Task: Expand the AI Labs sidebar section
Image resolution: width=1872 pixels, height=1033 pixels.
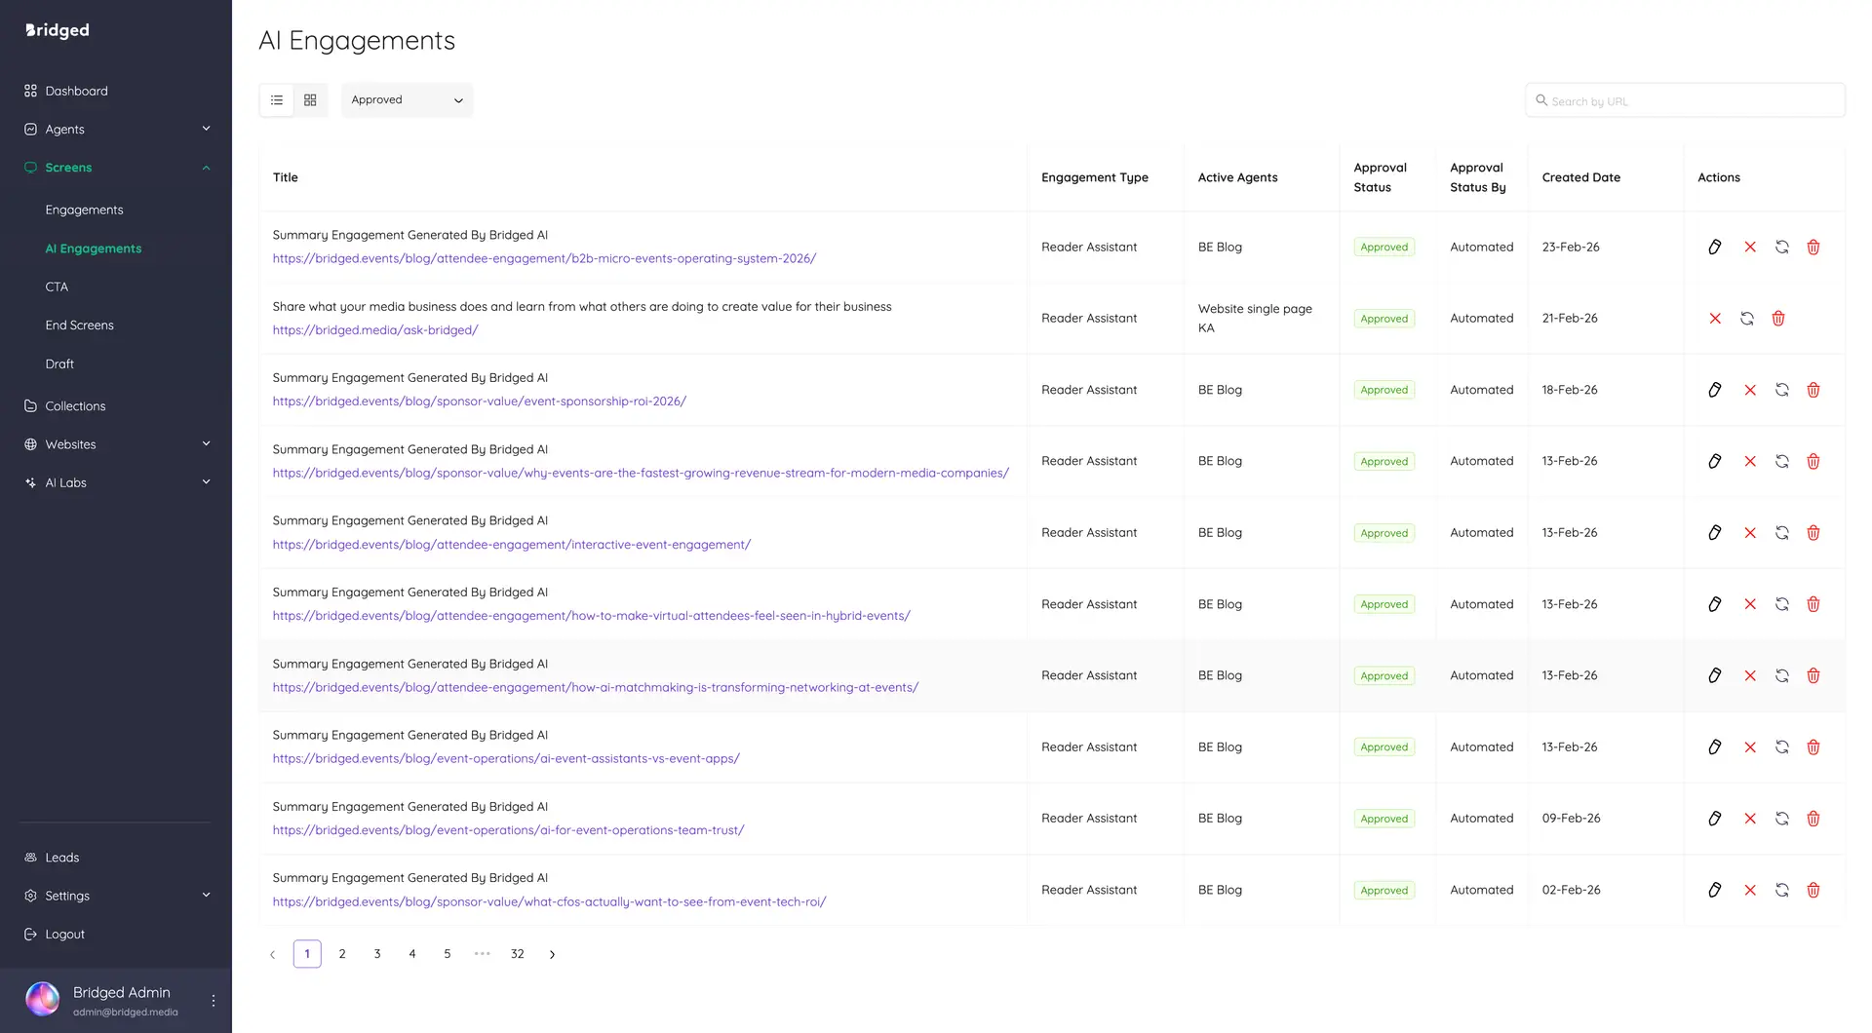Action: tap(206, 481)
